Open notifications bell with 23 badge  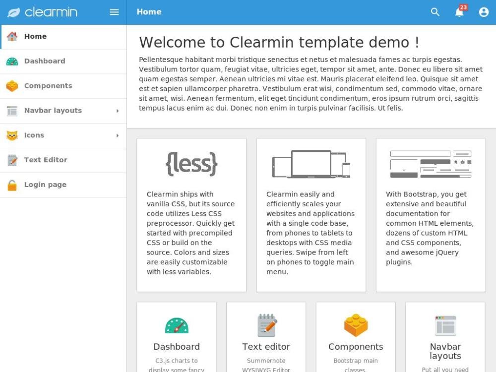tap(460, 12)
